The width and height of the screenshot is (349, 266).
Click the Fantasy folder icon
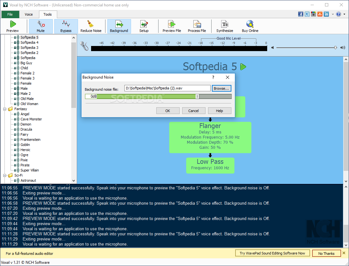click(11, 109)
